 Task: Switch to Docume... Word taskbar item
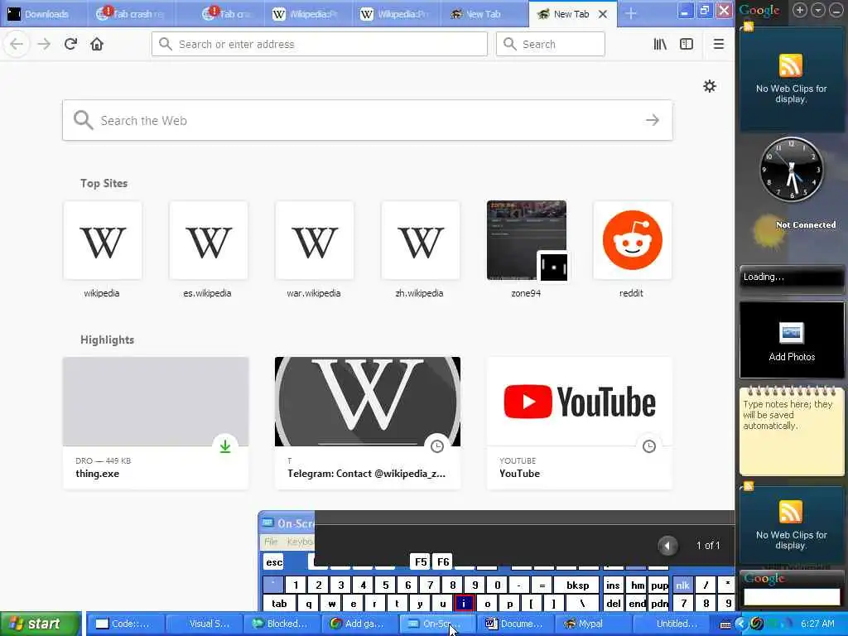point(517,624)
